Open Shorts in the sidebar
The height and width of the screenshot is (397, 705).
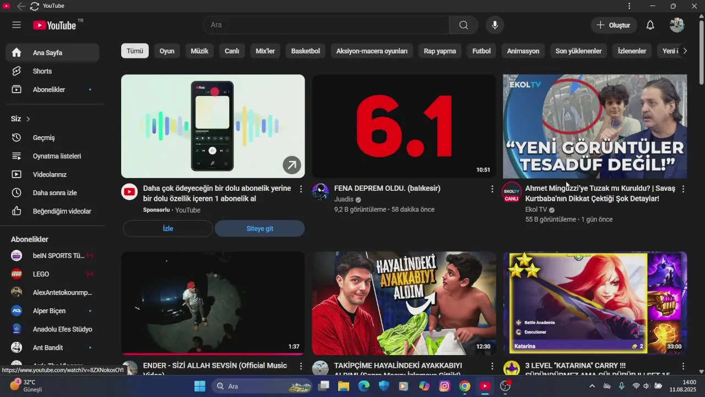tap(52, 71)
